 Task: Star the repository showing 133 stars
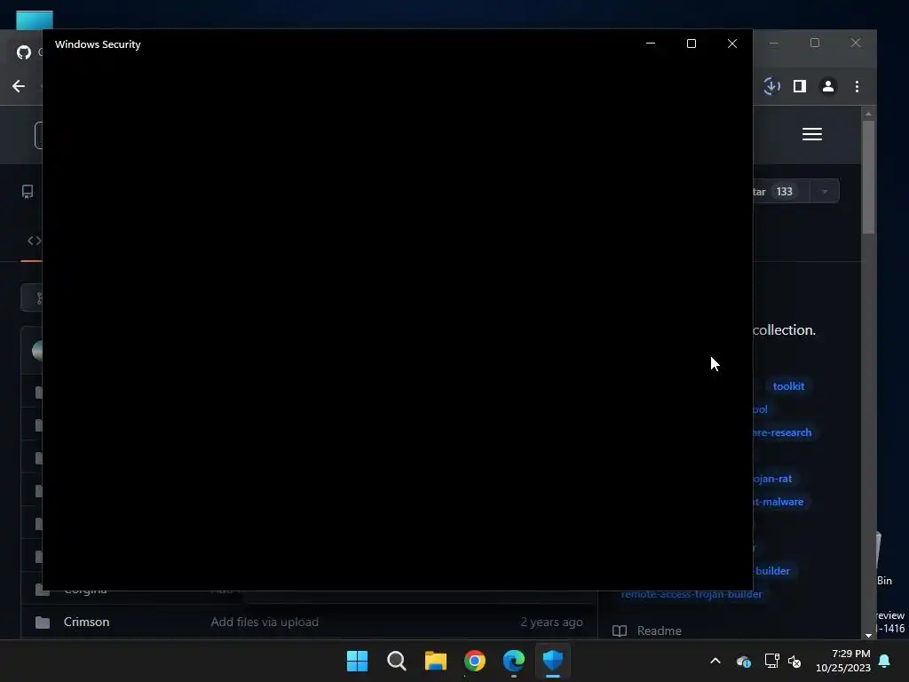(781, 192)
